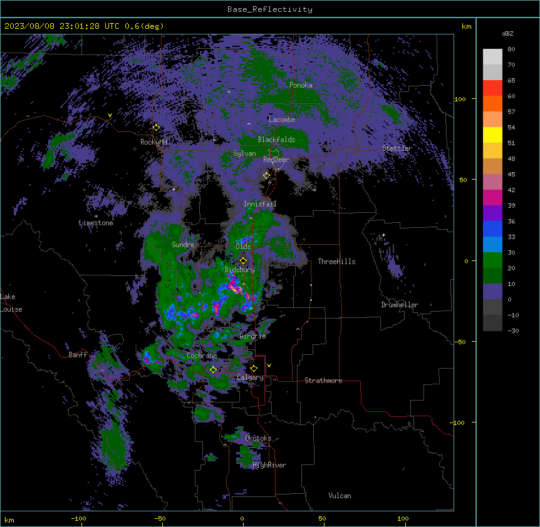Click the HighRiver city label
This screenshot has width=540, height=527.
click(x=269, y=465)
